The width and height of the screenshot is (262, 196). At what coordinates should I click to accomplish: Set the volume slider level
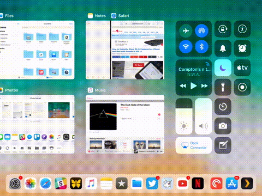[203, 116]
